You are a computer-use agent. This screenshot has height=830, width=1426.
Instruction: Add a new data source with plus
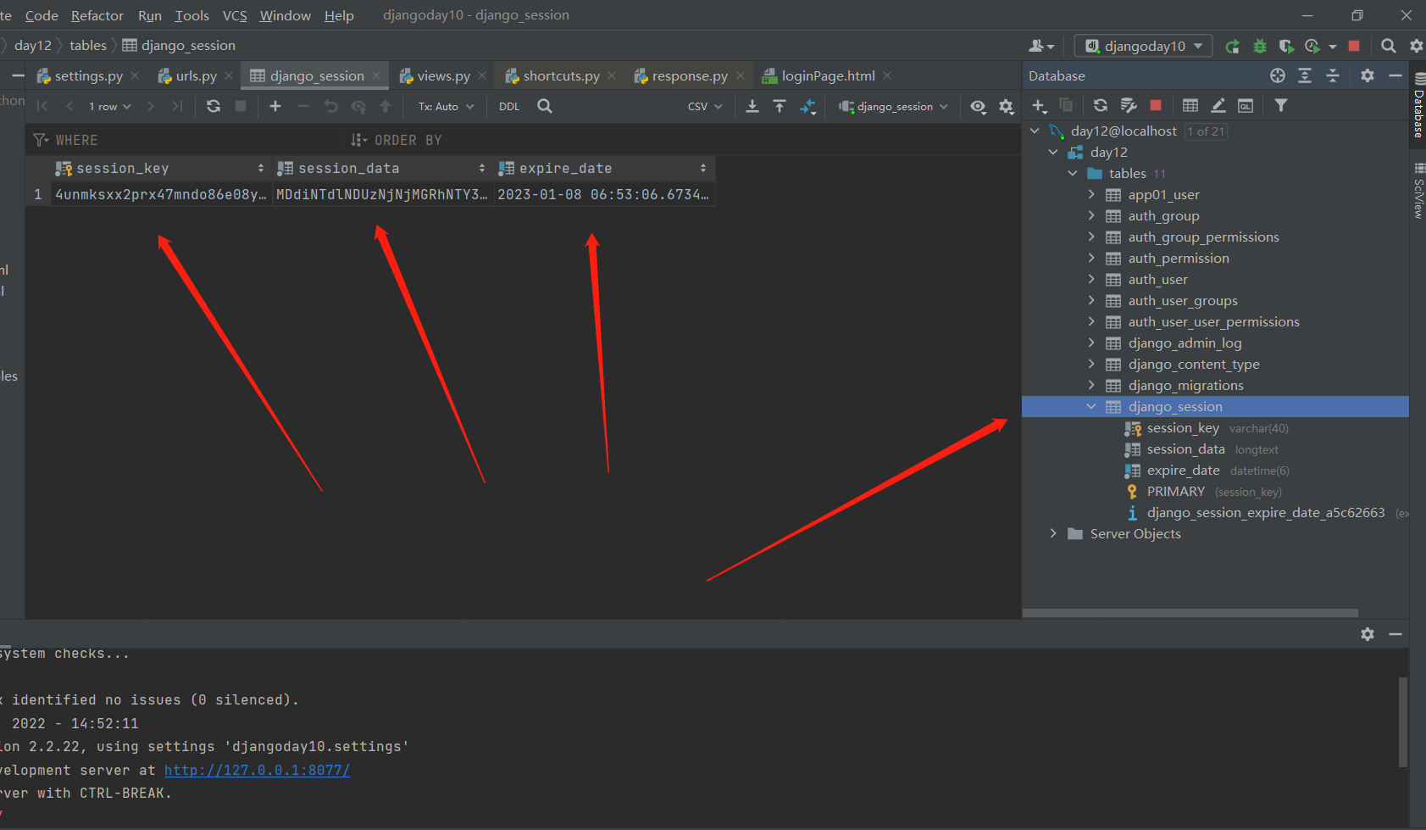[1040, 105]
